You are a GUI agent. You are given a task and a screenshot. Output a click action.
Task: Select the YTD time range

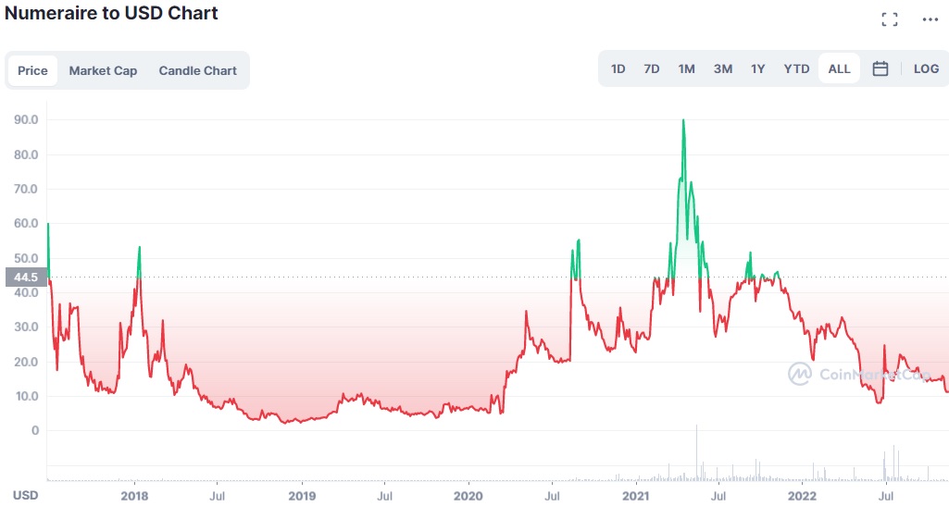tap(796, 69)
